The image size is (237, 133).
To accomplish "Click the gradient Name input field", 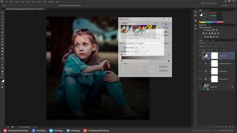I will tap(142, 43).
